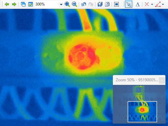Zoom in with the magnifier plus icon
168x126 pixels.
pyautogui.click(x=67, y=4)
